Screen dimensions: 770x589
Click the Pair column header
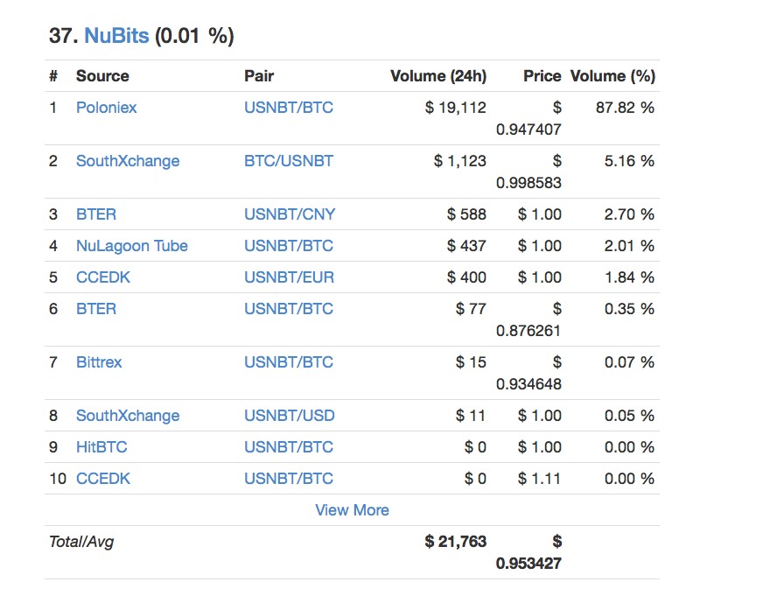259,76
